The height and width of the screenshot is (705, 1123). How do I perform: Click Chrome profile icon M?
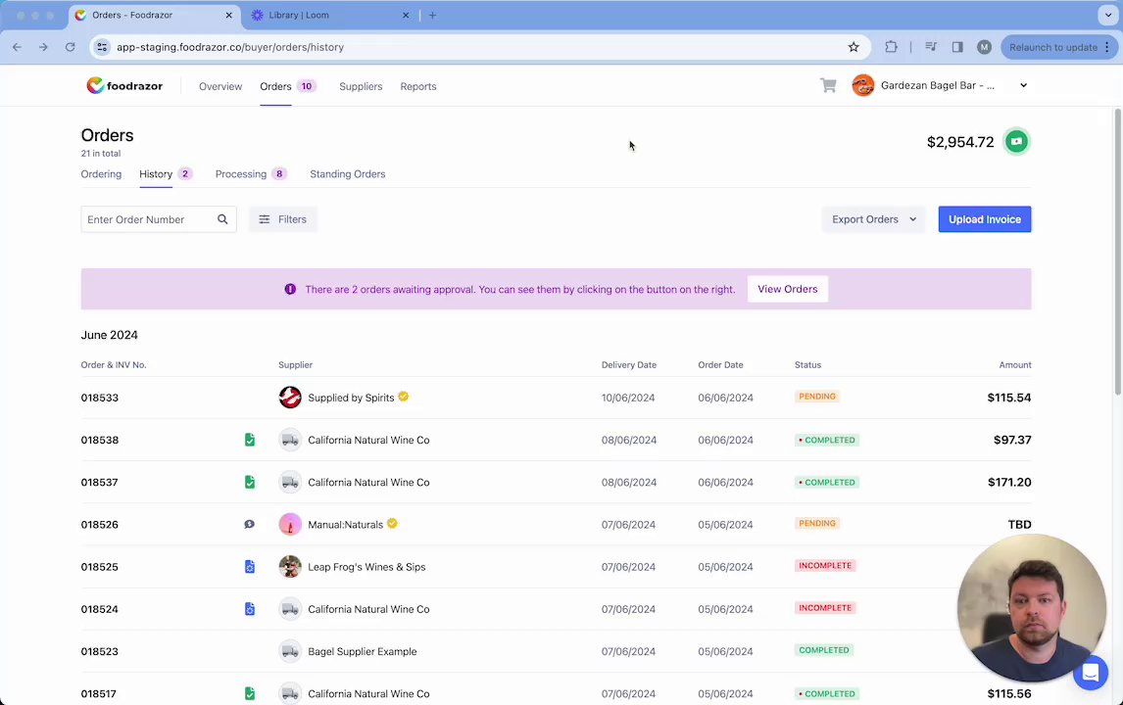tap(984, 47)
